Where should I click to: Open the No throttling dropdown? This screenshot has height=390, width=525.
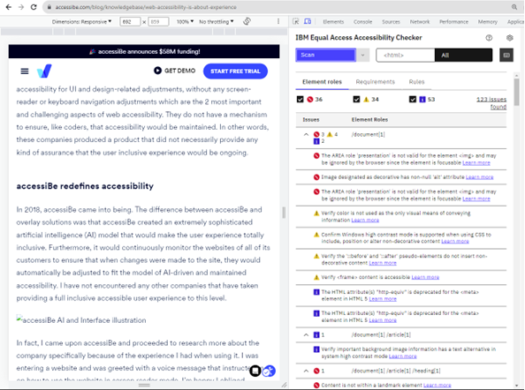pyautogui.click(x=217, y=22)
